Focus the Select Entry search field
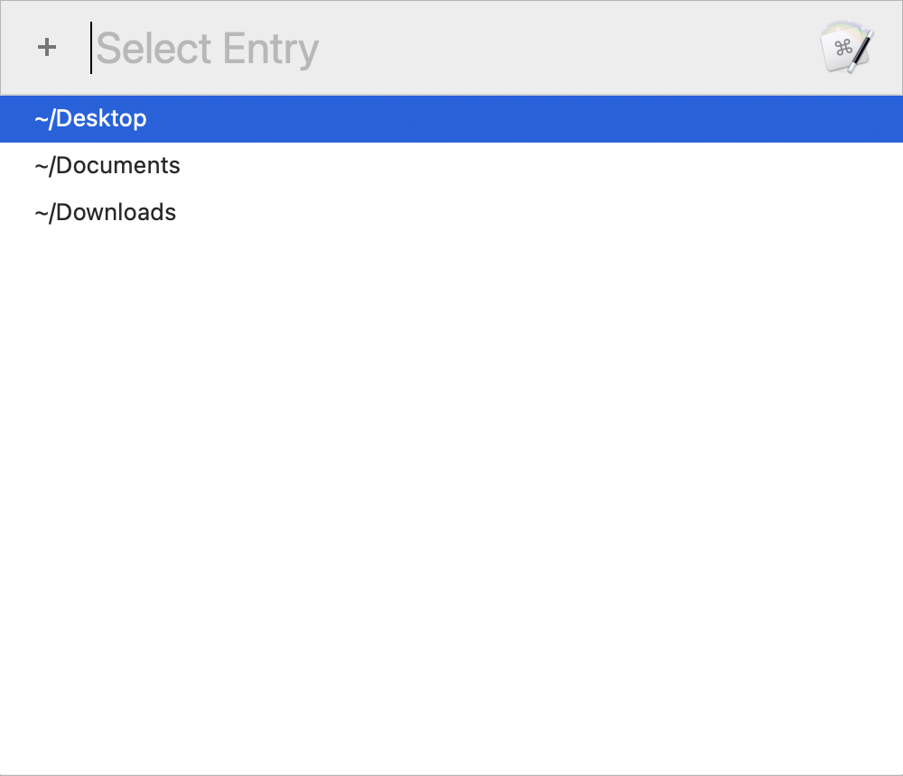 tap(449, 48)
